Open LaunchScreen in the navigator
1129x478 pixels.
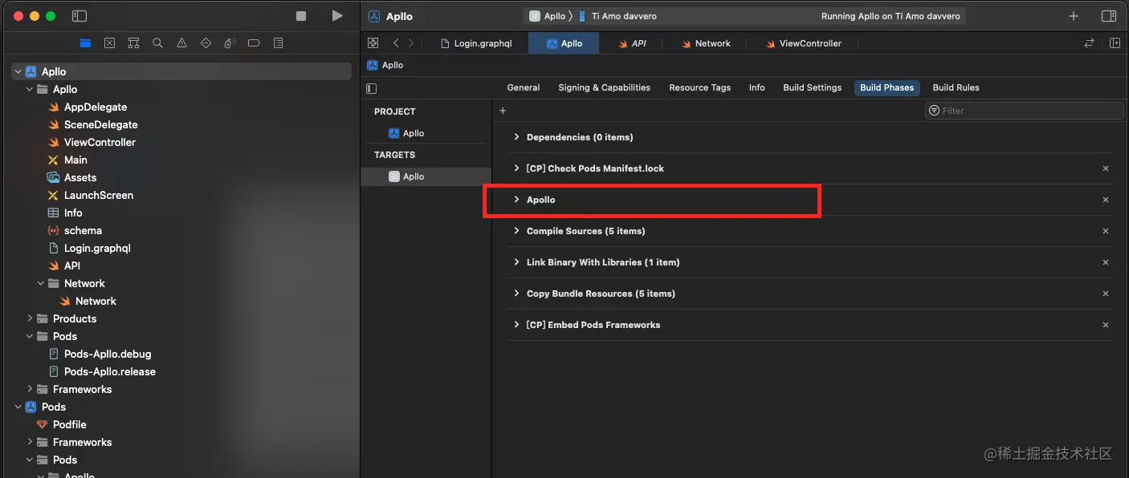point(90,195)
